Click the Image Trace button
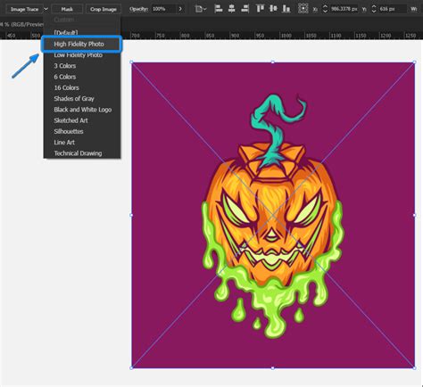Viewport: 423px width, 387px height. point(24,9)
